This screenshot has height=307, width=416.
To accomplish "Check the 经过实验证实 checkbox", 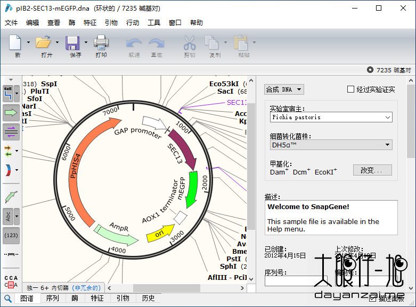I will (x=350, y=89).
